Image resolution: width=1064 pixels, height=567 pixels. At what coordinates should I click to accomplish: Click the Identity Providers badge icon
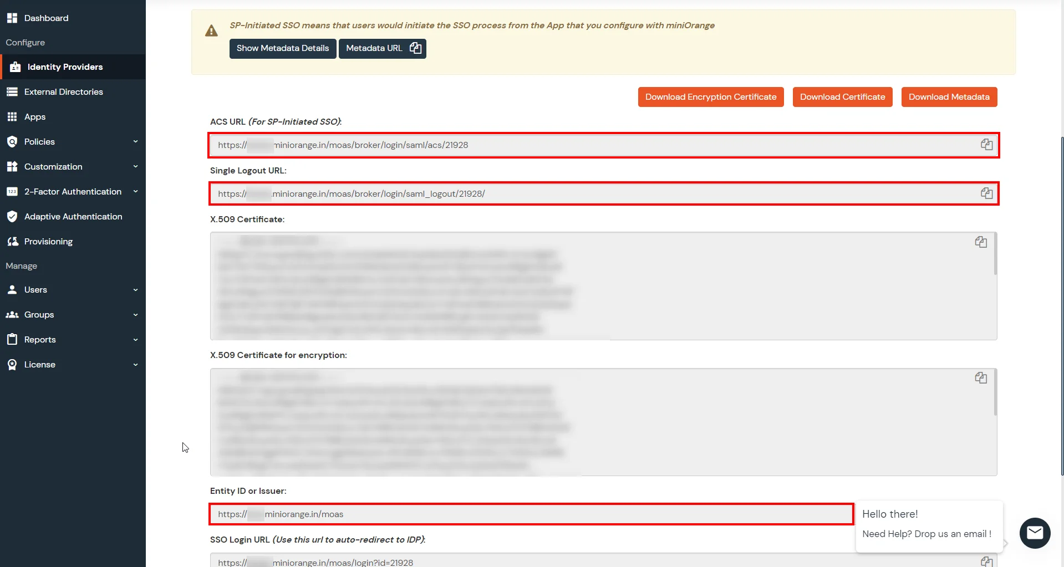pos(15,67)
